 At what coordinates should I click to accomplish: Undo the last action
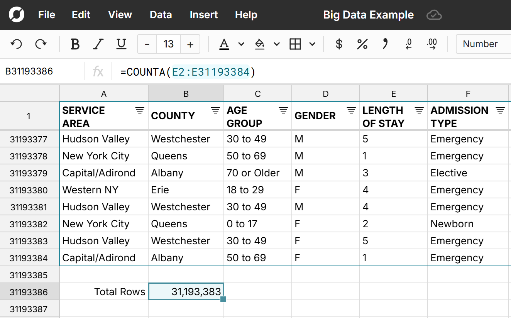point(16,44)
